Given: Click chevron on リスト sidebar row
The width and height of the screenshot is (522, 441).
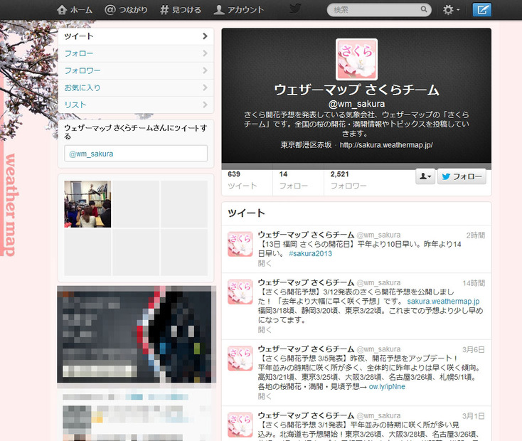Looking at the screenshot, I should 205,105.
